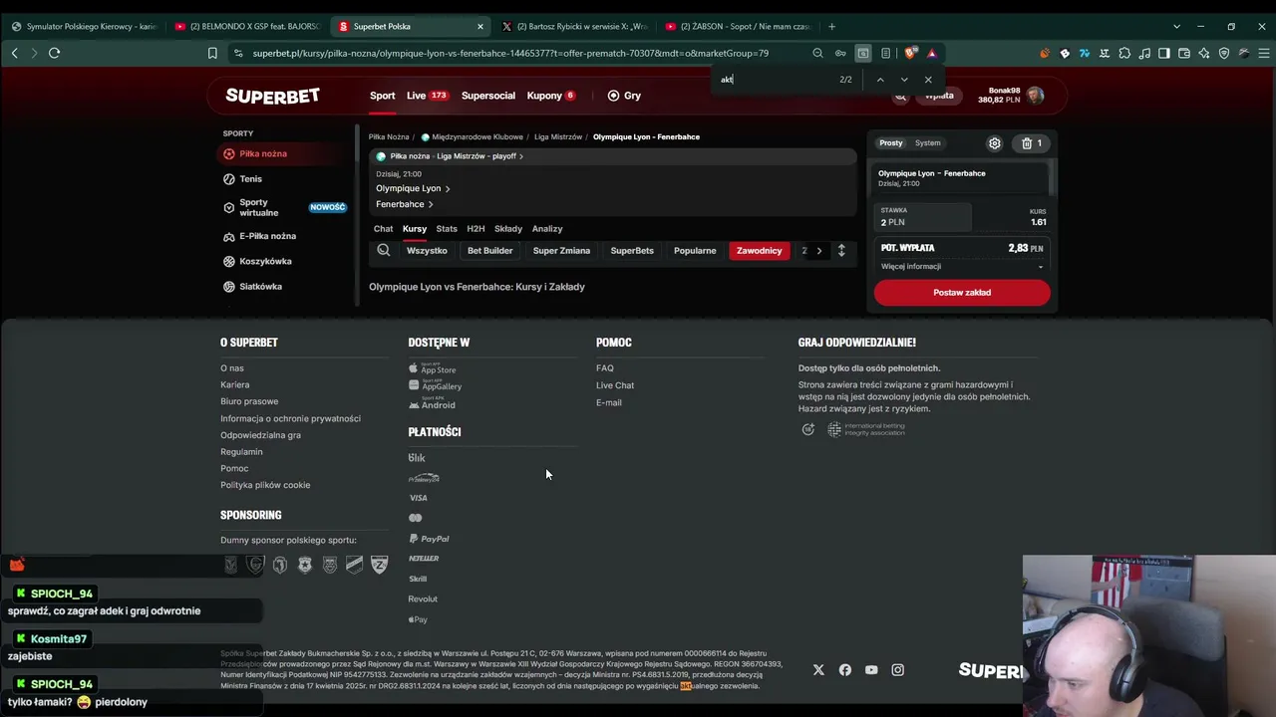This screenshot has width=1276, height=717.
Task: Open the Olympique Lyon team page
Action: coord(413,188)
